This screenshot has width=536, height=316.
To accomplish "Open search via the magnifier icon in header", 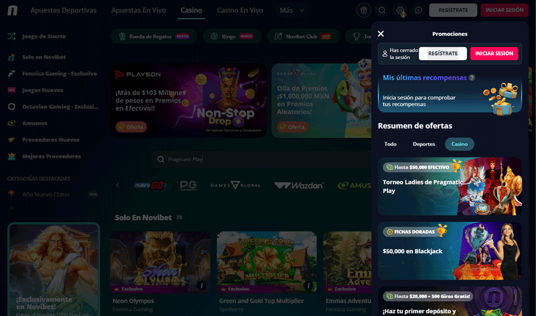I will pyautogui.click(x=382, y=10).
